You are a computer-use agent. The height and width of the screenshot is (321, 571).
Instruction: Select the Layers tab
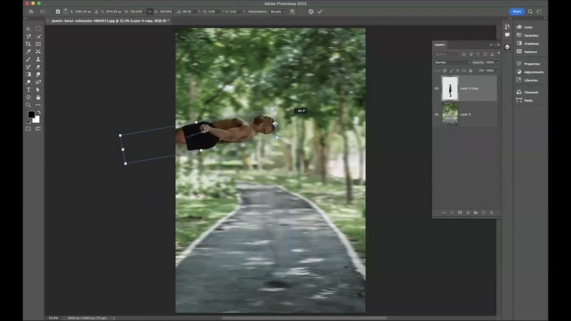pyautogui.click(x=439, y=45)
